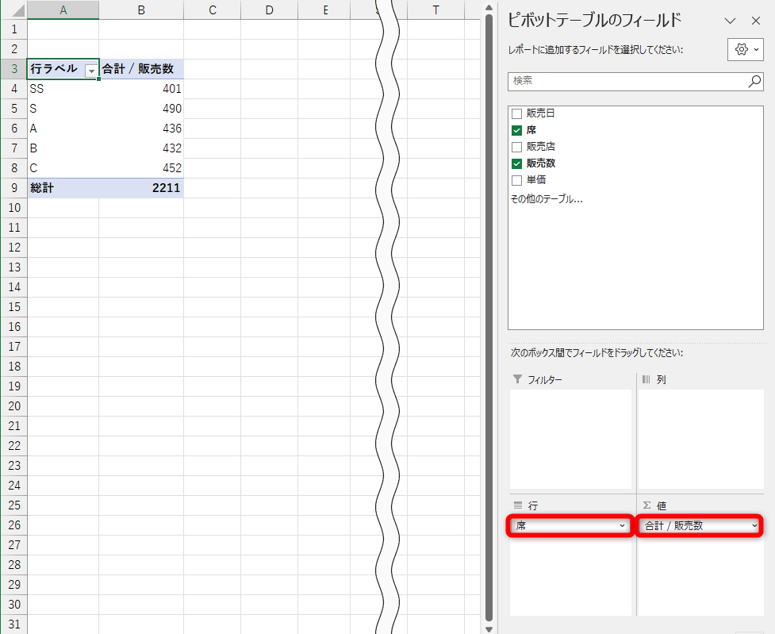
Task: Check the 販売店 field checkbox
Action: point(517,147)
